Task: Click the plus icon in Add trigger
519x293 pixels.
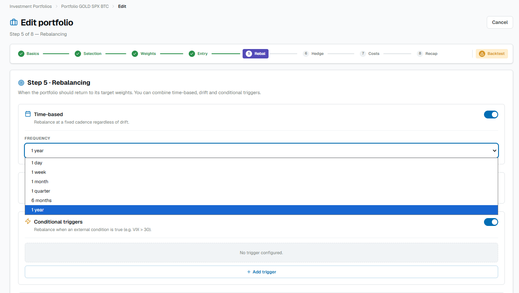Action: point(249,272)
